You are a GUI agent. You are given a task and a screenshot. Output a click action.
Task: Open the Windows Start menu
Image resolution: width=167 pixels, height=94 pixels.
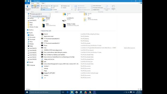click(x=27, y=92)
